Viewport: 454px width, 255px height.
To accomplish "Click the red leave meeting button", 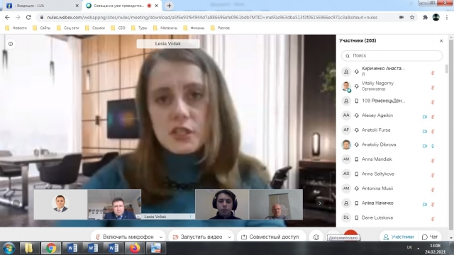I will coord(350,233).
